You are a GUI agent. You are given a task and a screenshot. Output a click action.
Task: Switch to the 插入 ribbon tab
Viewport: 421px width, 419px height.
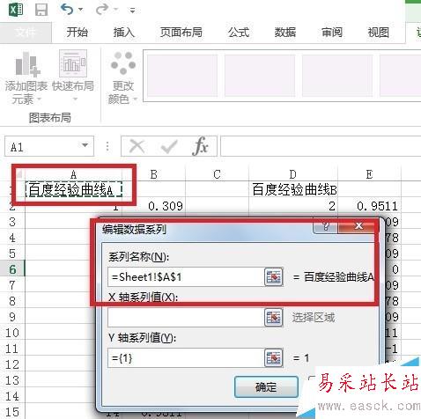[124, 32]
